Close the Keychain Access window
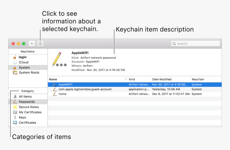Image resolution: width=230 pixels, height=150 pixels. click(13, 44)
